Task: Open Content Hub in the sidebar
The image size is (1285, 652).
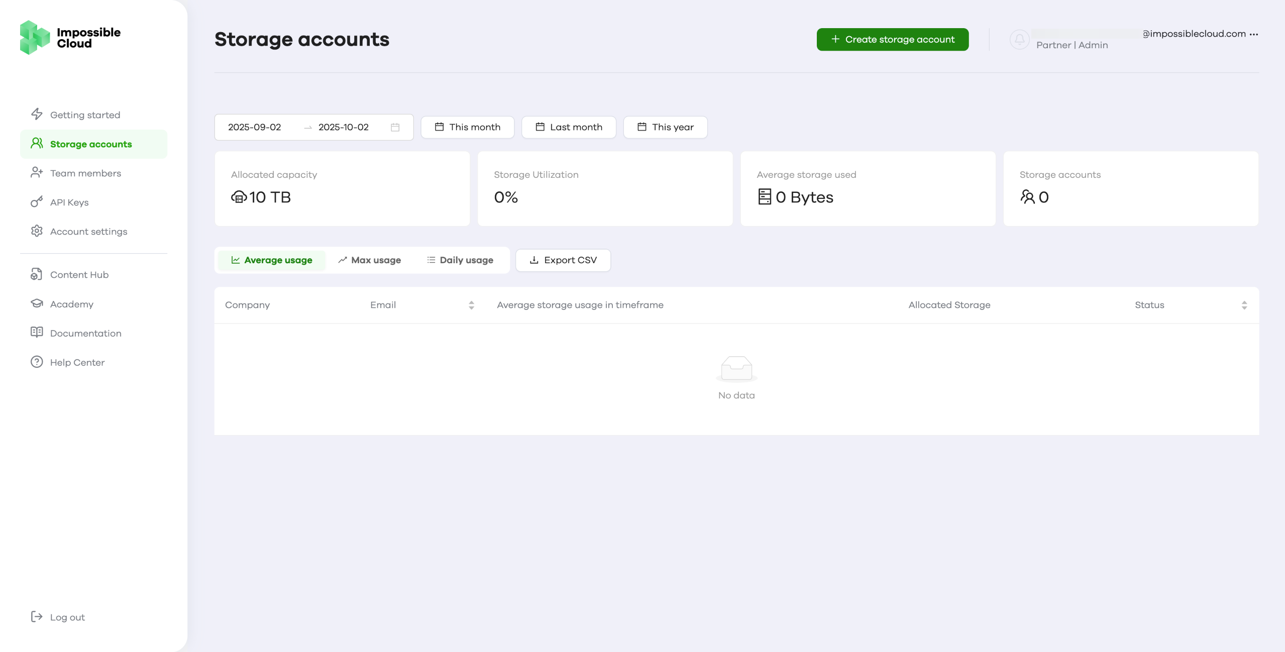Action: 79,275
